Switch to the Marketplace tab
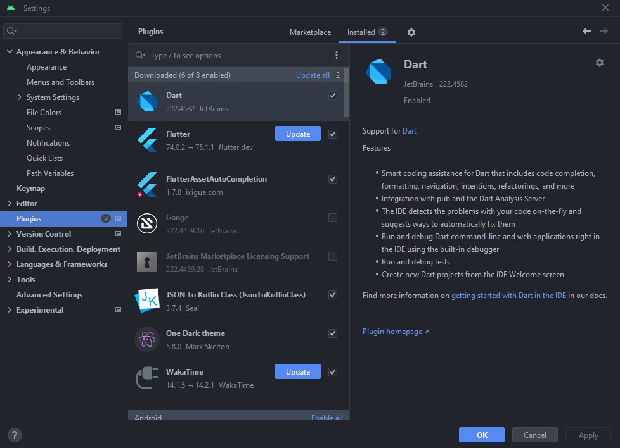620x448 pixels. point(310,32)
